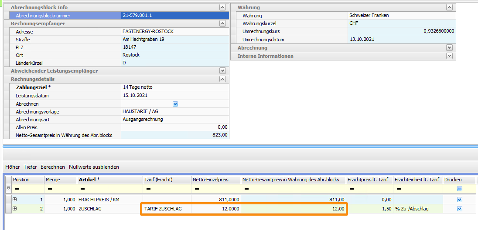Screen dimensions: 478x230
Task: Expand the ZUSCHLAG position row
Action: click(14, 209)
